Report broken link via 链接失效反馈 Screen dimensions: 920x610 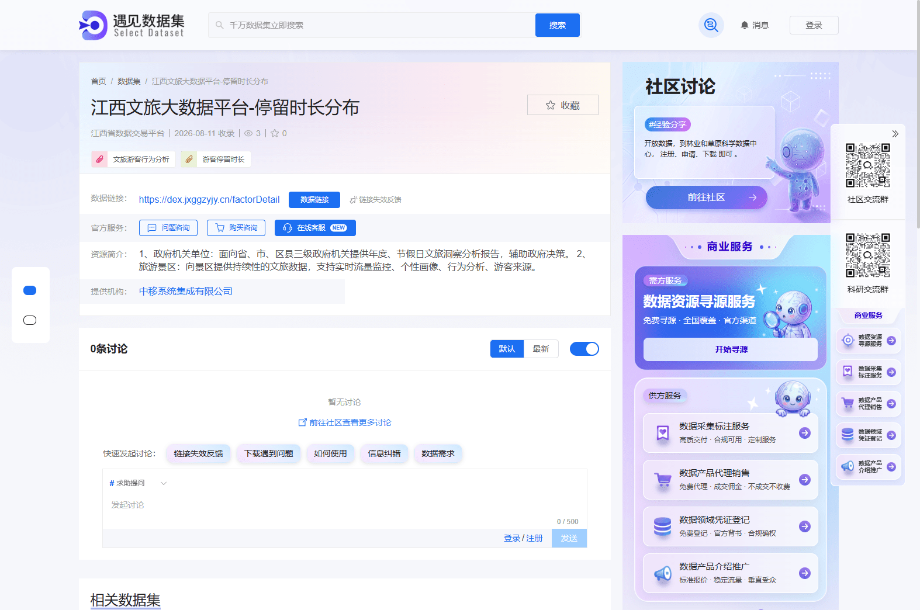click(375, 200)
